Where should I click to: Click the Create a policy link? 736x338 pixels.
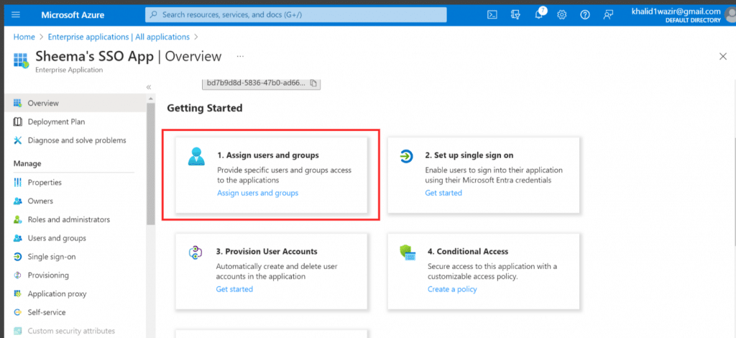pyautogui.click(x=452, y=289)
